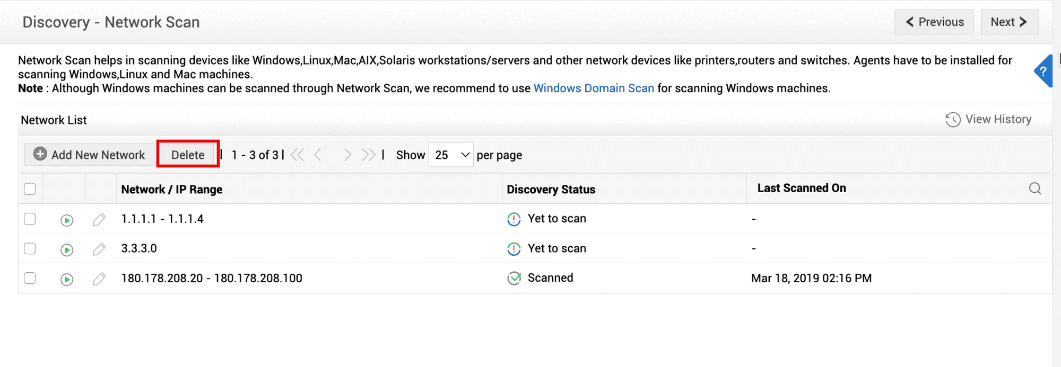The image size is (1061, 367).
Task: Tick the select-all checkbox in the header
Action: (30, 189)
